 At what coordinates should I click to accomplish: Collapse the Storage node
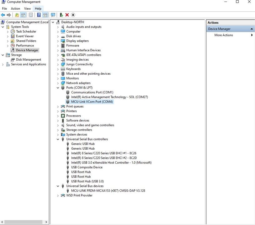[3, 55]
